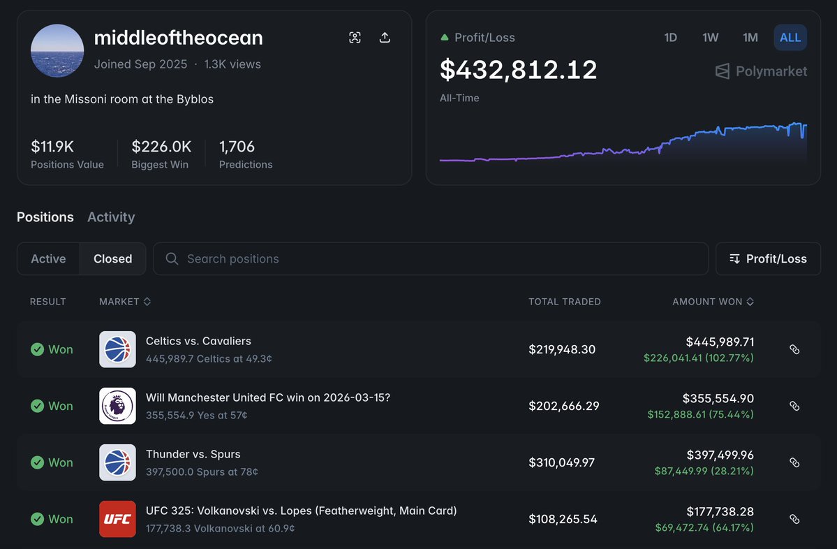Image resolution: width=837 pixels, height=549 pixels.
Task: Copy link for Celtics vs. Cavaliers position
Action: tap(794, 349)
